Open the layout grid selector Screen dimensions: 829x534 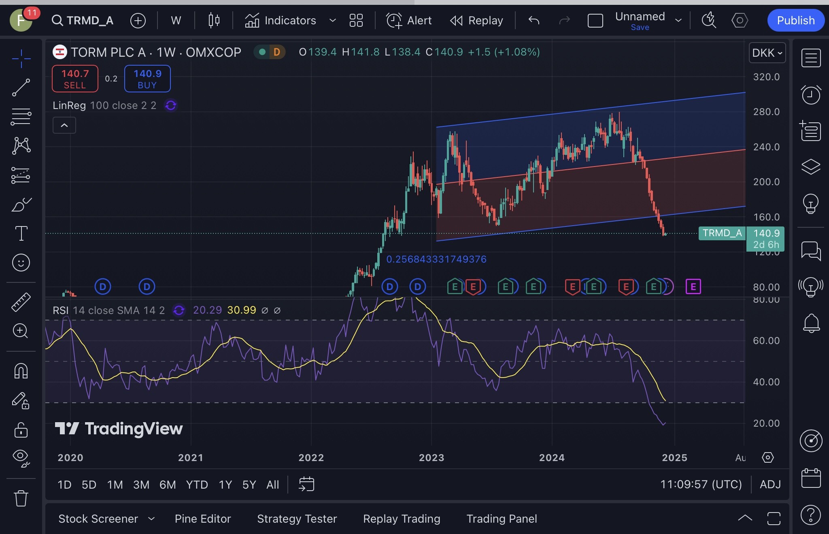(356, 20)
